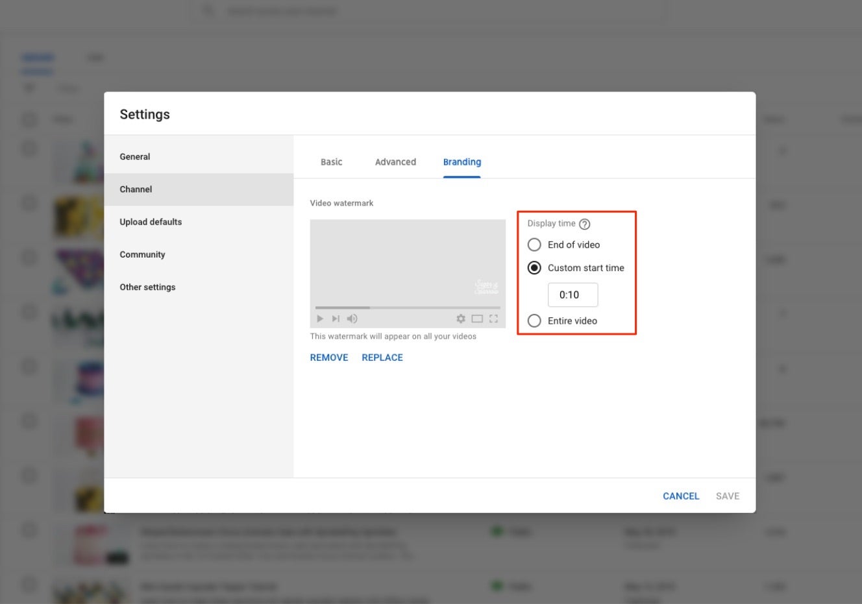Open the Basic tab
862x604 pixels.
pos(331,162)
